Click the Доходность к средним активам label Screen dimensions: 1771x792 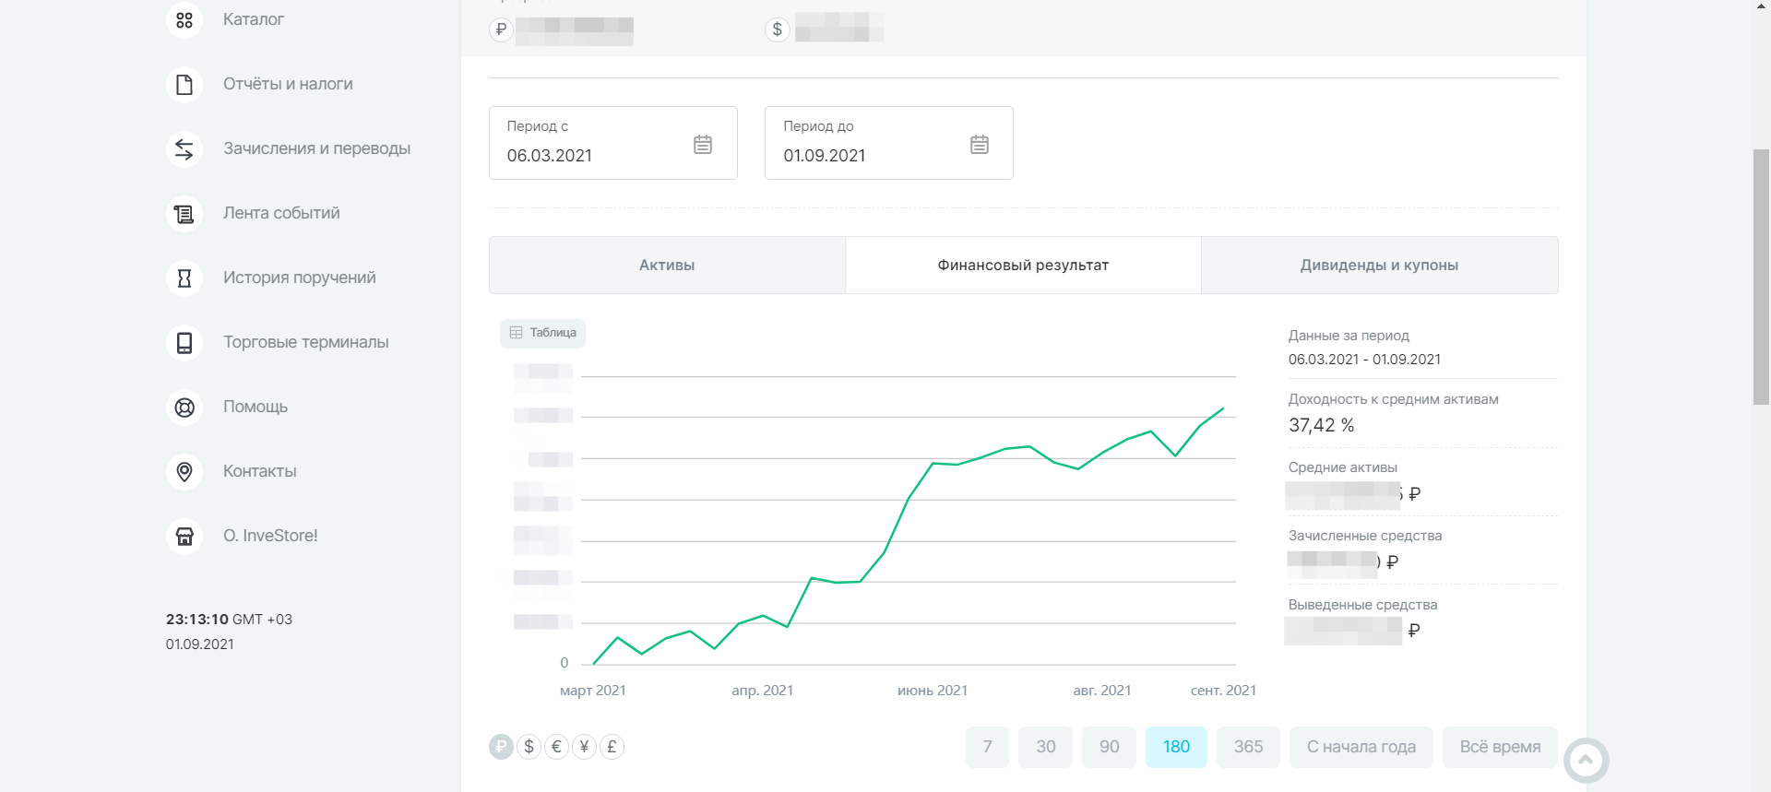(x=1393, y=399)
